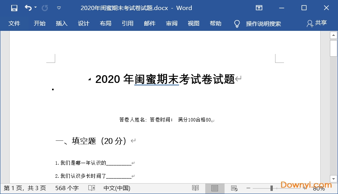Click the redo/repeat icon

point(45,8)
